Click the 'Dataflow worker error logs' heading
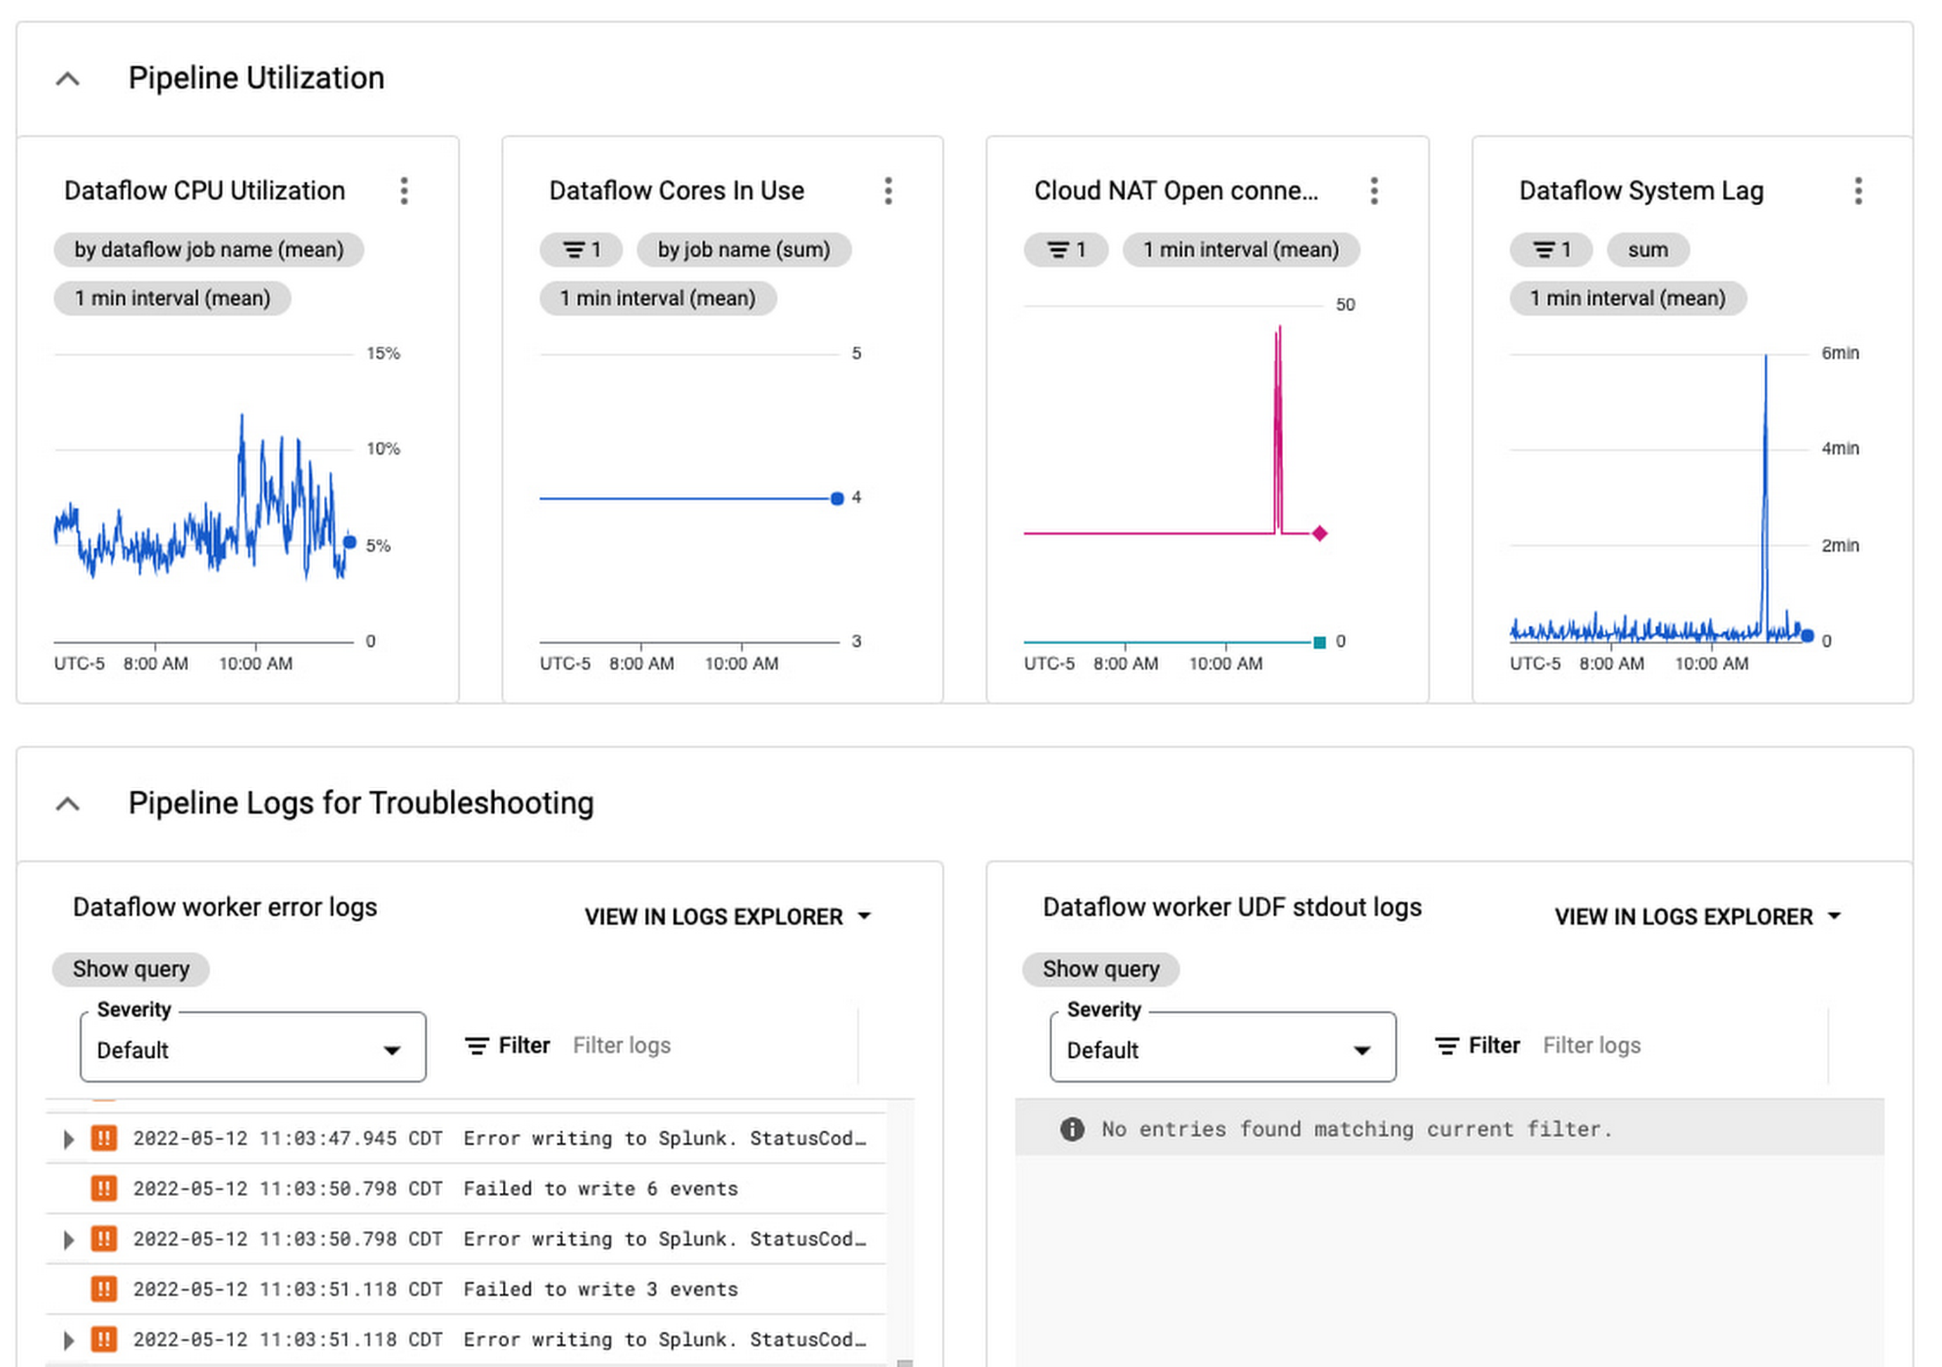This screenshot has height=1367, width=1942. [x=225, y=908]
